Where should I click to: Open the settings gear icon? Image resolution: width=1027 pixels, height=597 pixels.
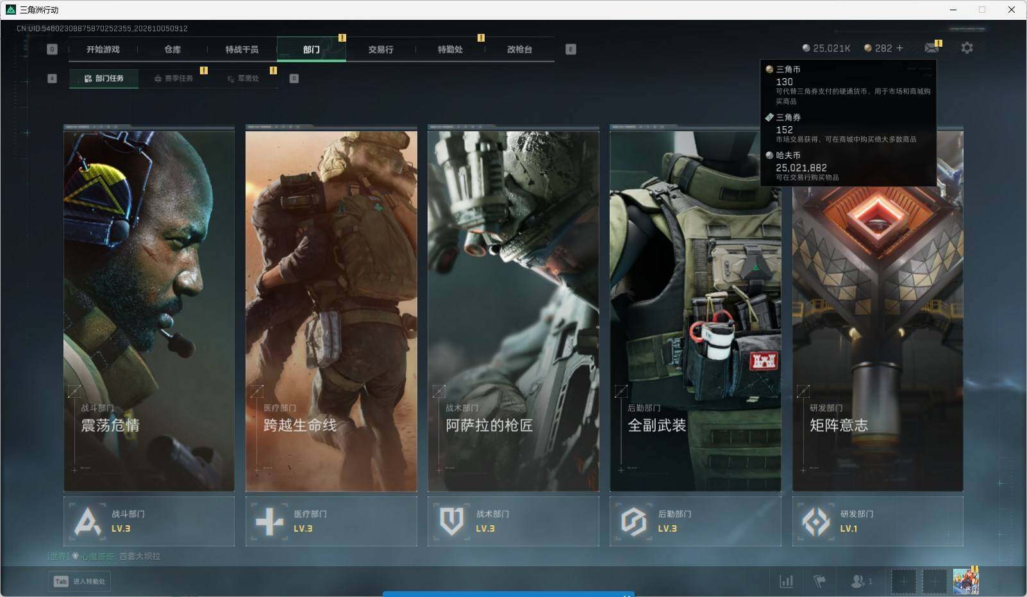tap(967, 48)
